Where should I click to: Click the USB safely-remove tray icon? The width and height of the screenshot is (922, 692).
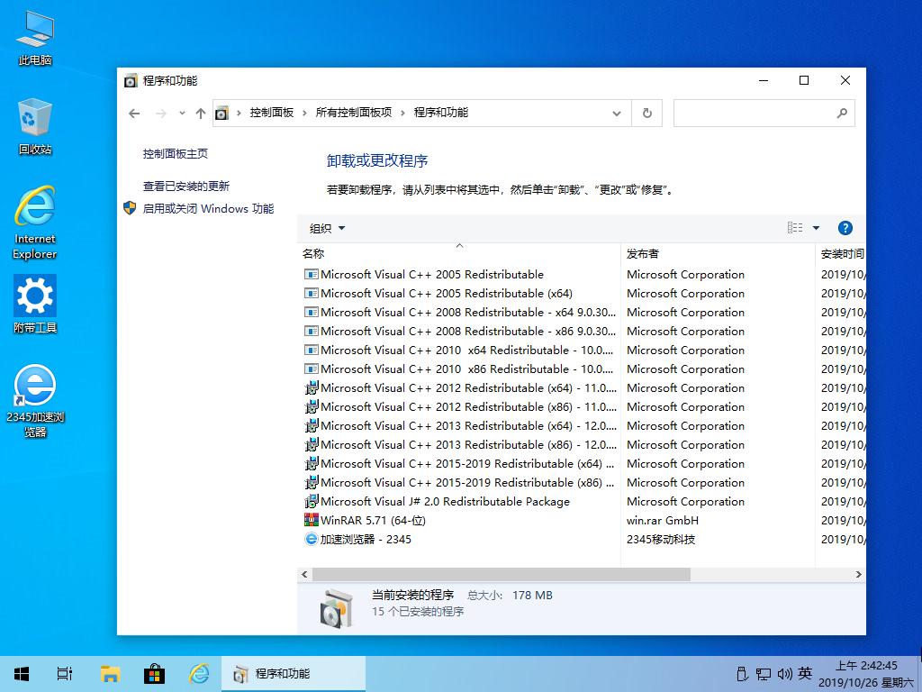742,674
